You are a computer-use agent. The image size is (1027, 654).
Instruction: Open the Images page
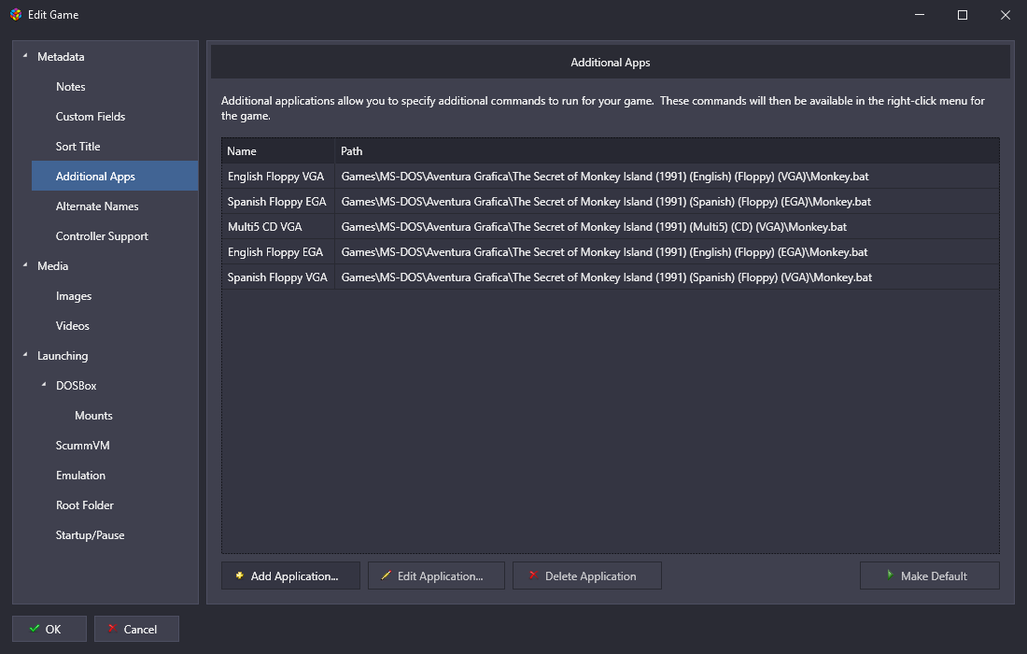click(74, 296)
